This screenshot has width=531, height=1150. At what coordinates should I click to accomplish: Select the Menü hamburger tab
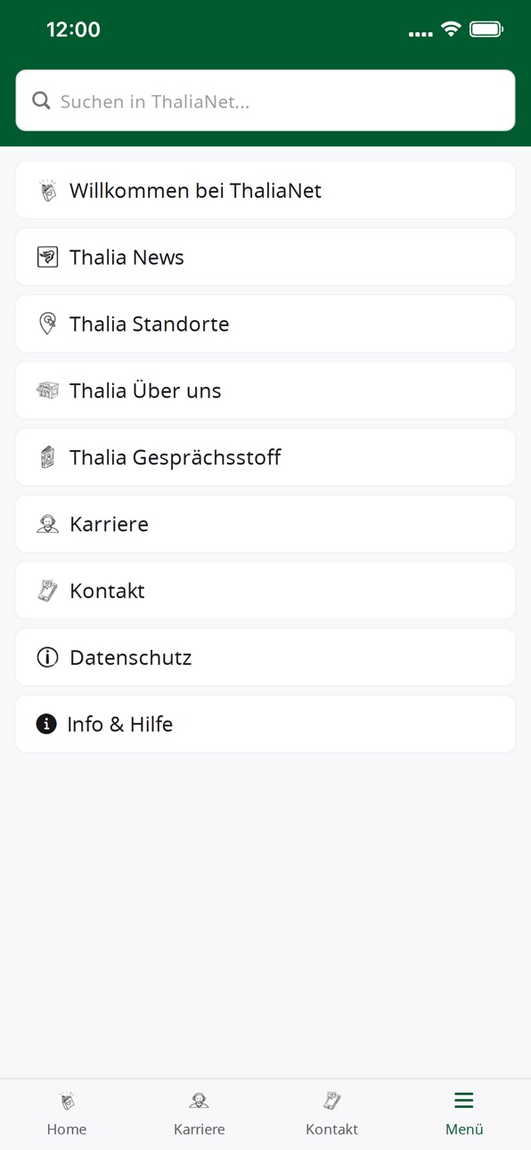(464, 1113)
